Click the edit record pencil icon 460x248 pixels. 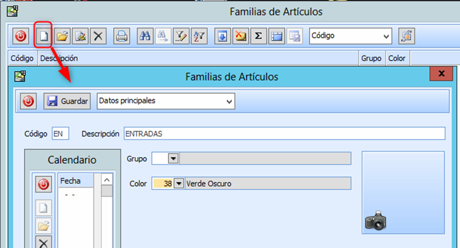[x=80, y=36]
